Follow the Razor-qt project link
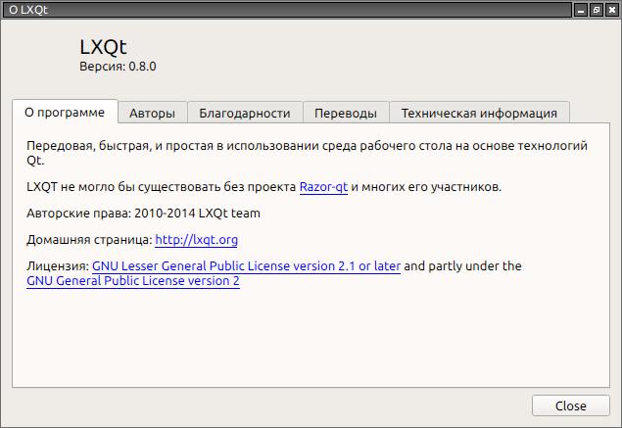The height and width of the screenshot is (428, 622). [x=323, y=187]
